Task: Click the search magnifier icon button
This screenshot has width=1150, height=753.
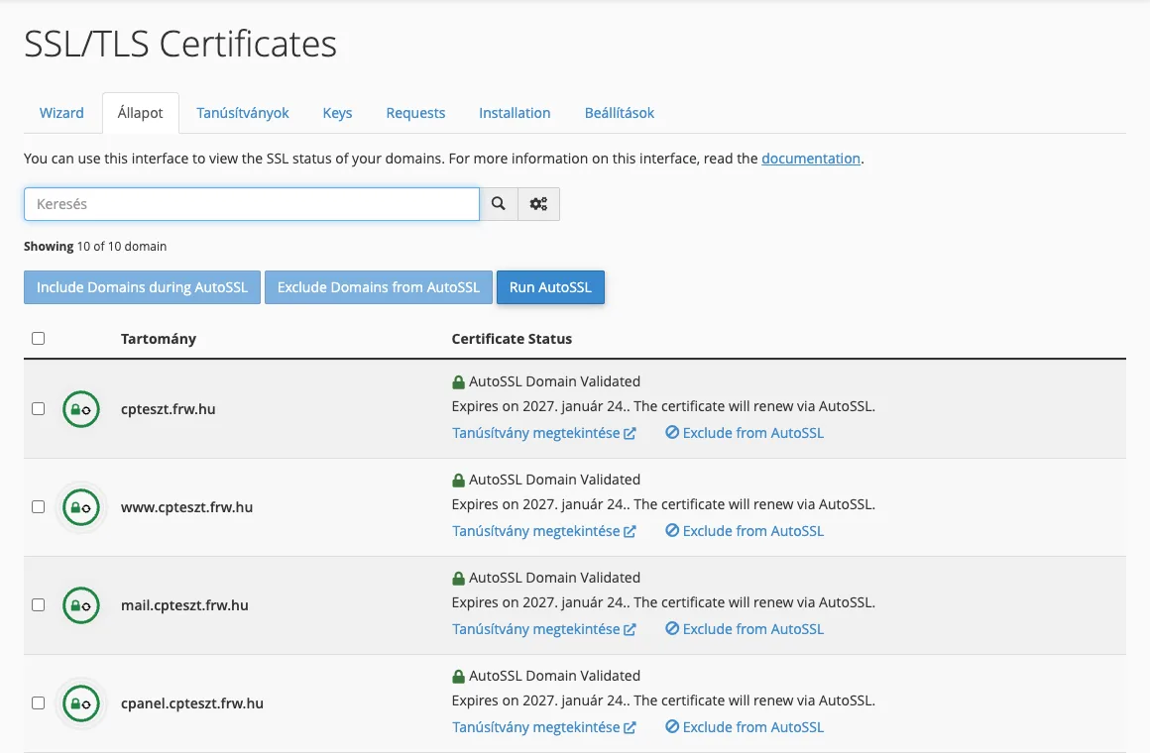Action: coord(499,204)
